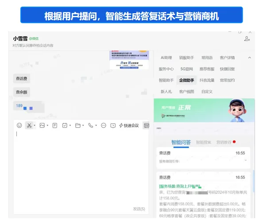Click the add member icon
The width and height of the screenshot is (259, 223).
point(247,39)
